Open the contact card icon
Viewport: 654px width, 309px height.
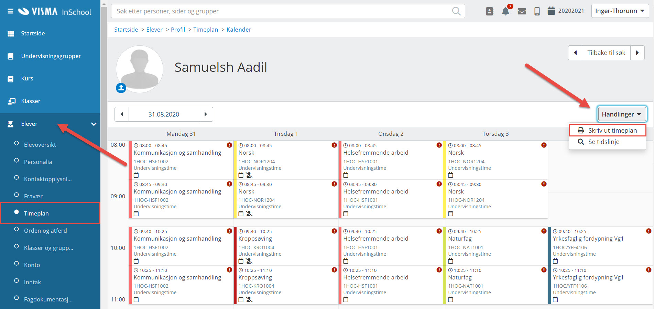coord(490,11)
